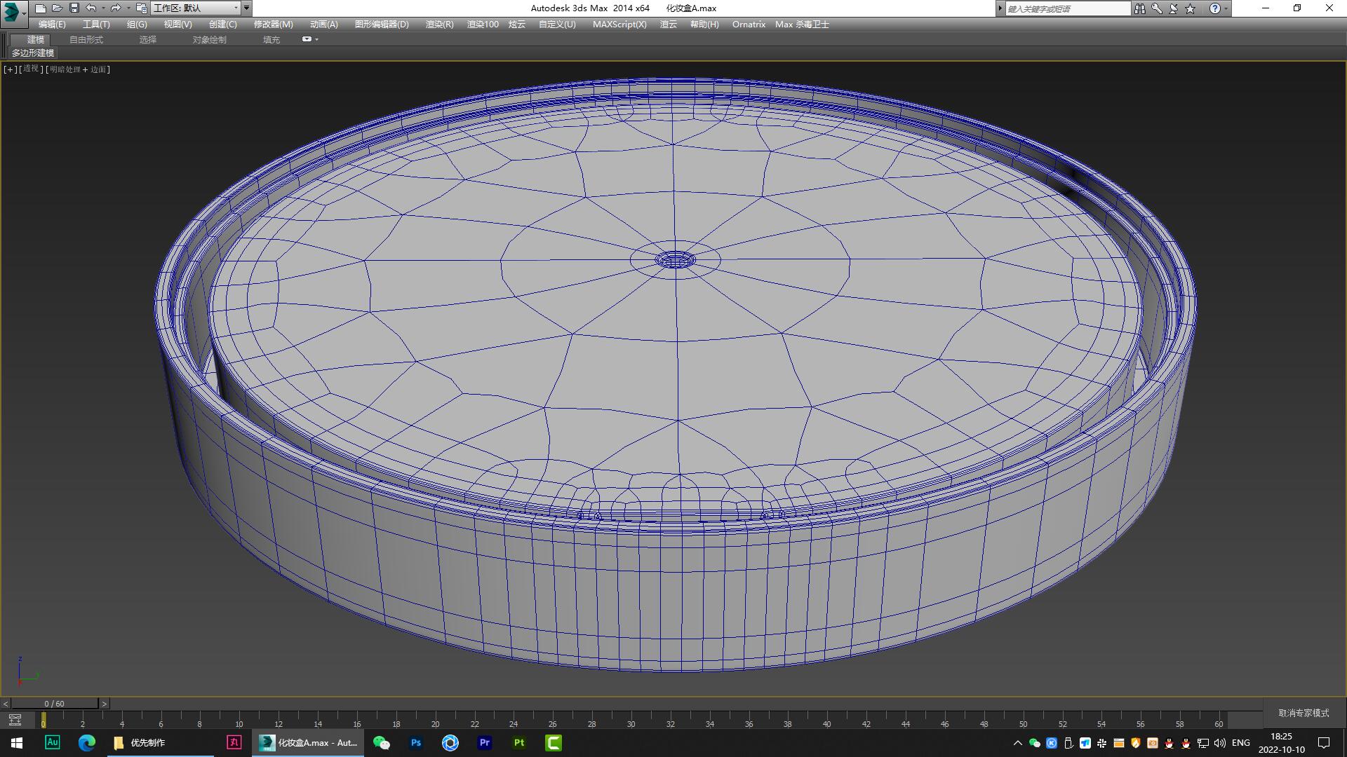Open InfoCenter search with binoculars icon
Image resolution: width=1347 pixels, height=757 pixels.
point(1139,8)
